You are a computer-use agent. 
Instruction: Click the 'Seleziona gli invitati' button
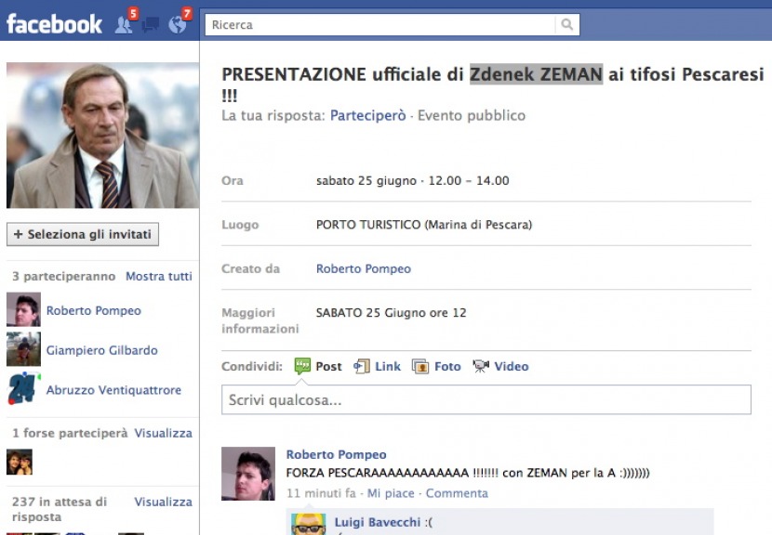click(83, 234)
